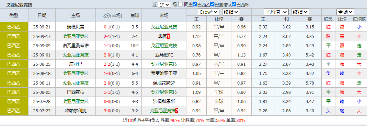Image resolution: width=367 pixels, height=126 pixels.
Task: Open away team 奥瓦 in the 25-09-17 row
Action: 162,36
